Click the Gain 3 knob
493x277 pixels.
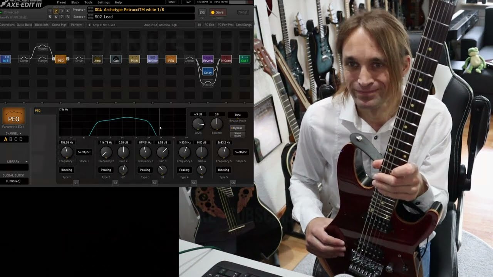coord(163,152)
